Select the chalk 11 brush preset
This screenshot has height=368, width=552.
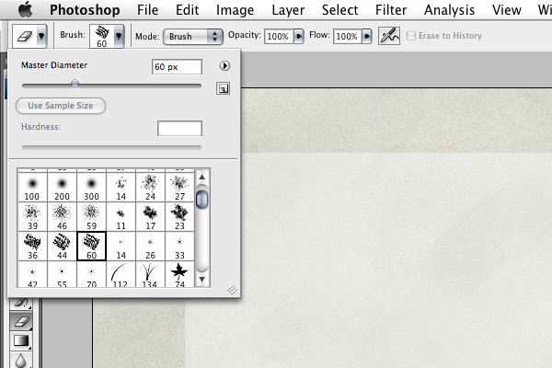tap(121, 216)
